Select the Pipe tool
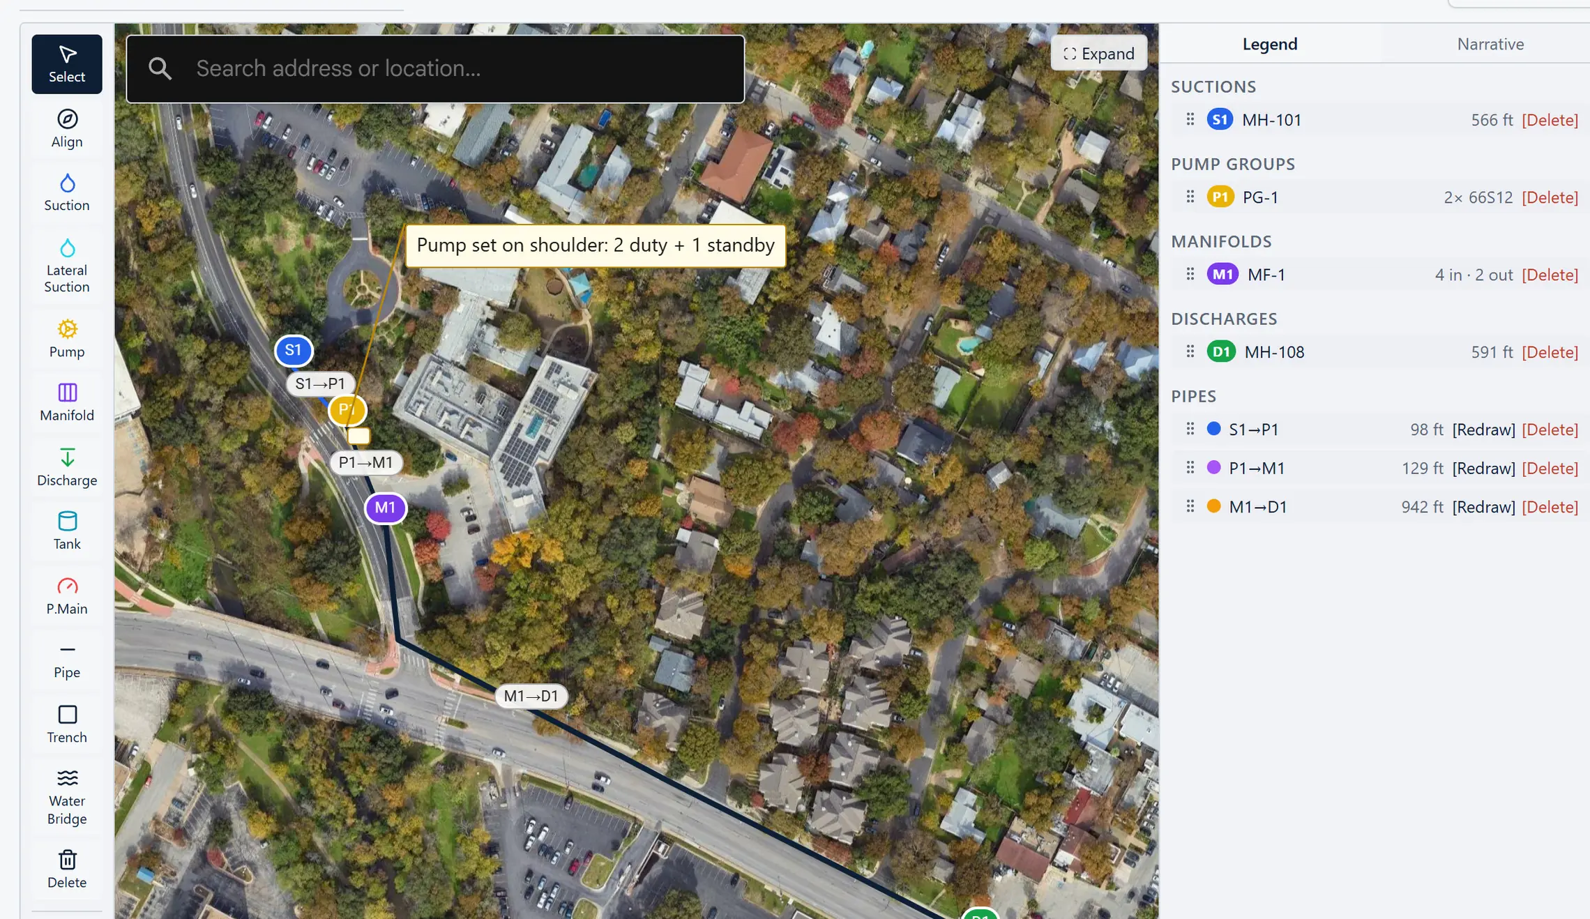The height and width of the screenshot is (919, 1590). coord(67,660)
